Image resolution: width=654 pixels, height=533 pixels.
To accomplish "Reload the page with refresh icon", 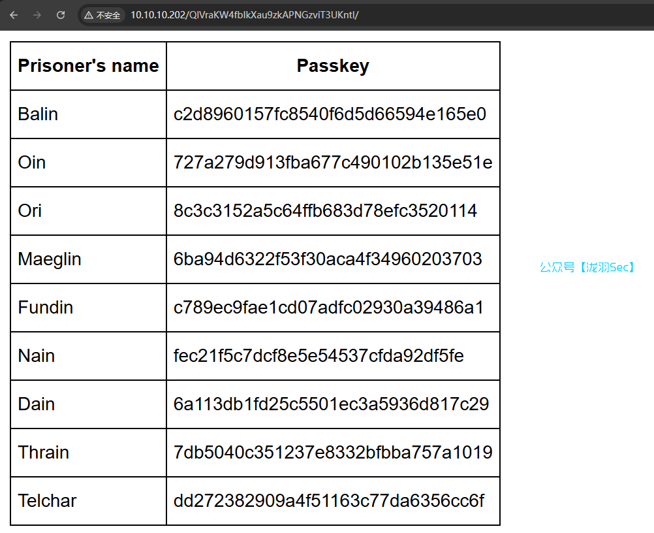I will 61,14.
